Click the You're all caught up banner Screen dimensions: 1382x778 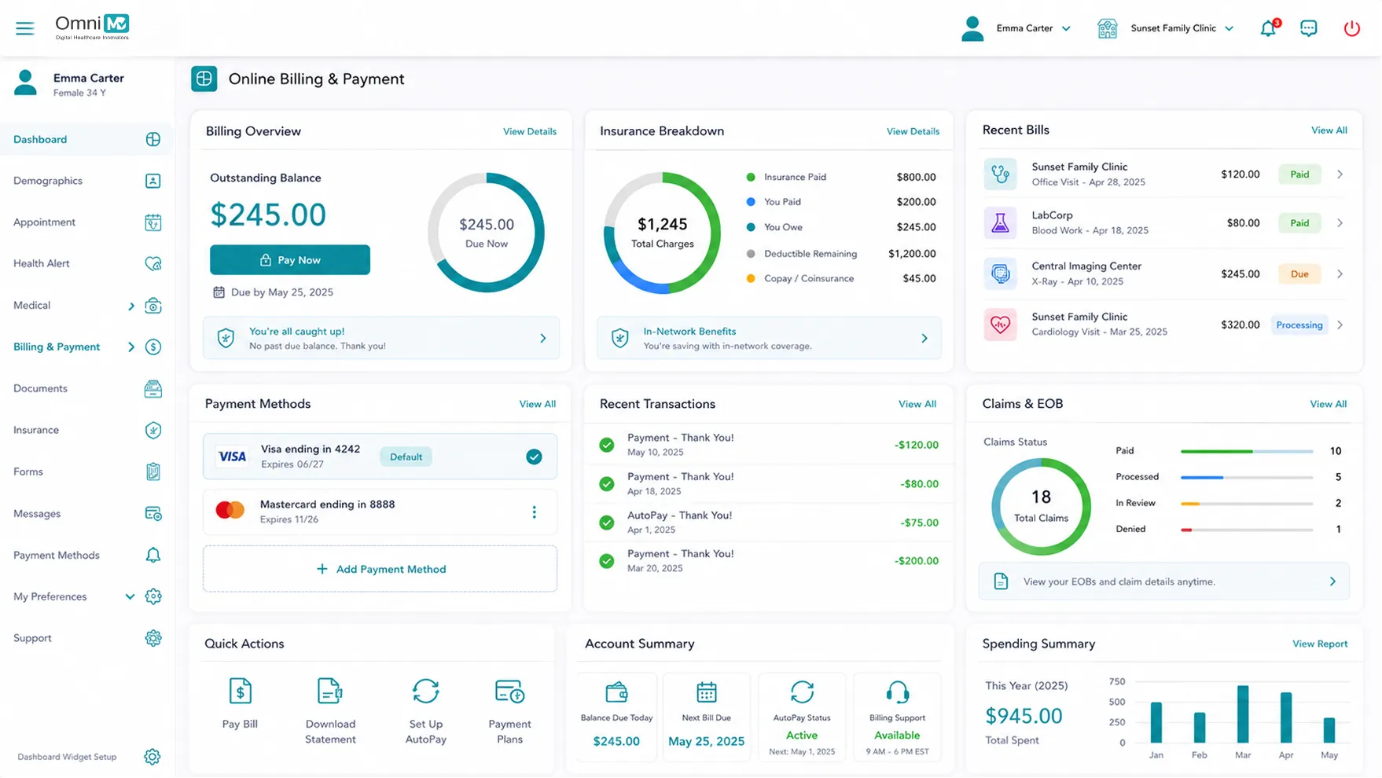(x=381, y=339)
